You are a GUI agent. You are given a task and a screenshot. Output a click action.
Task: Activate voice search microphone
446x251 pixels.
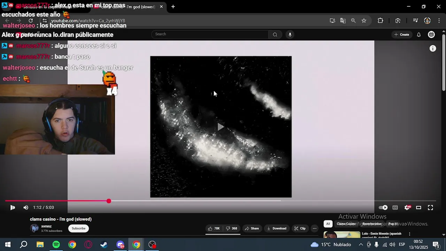click(290, 34)
